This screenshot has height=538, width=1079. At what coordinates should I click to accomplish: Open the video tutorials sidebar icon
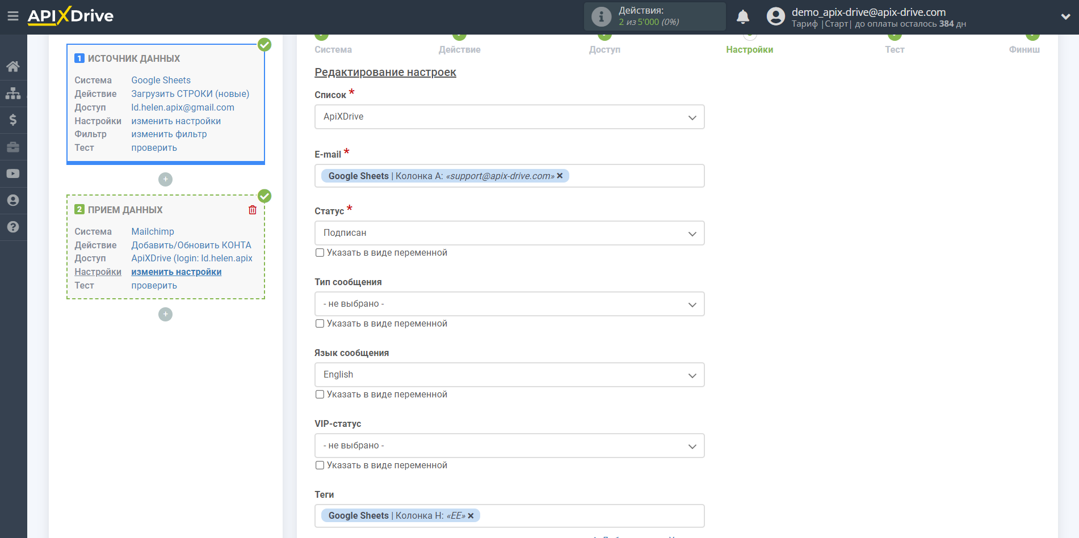[13, 173]
